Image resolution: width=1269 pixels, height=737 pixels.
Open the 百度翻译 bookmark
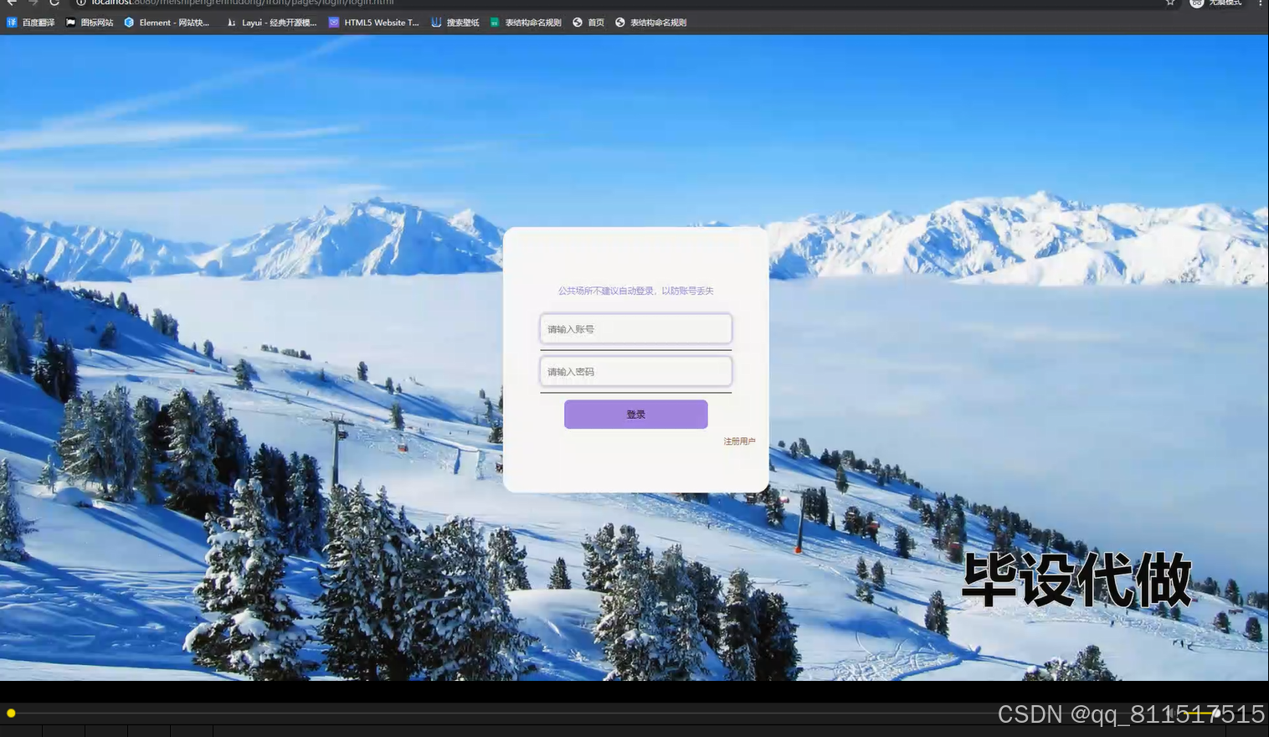31,23
